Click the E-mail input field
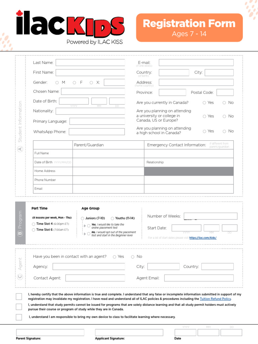This screenshot has height=344, width=258. click(x=196, y=62)
